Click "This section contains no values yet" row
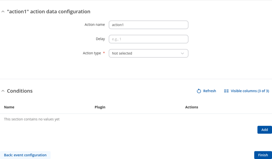 coord(32,119)
